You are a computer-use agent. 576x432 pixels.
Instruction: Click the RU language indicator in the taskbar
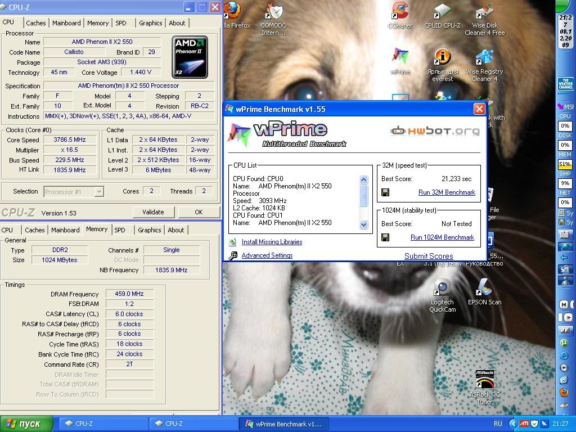click(x=498, y=424)
